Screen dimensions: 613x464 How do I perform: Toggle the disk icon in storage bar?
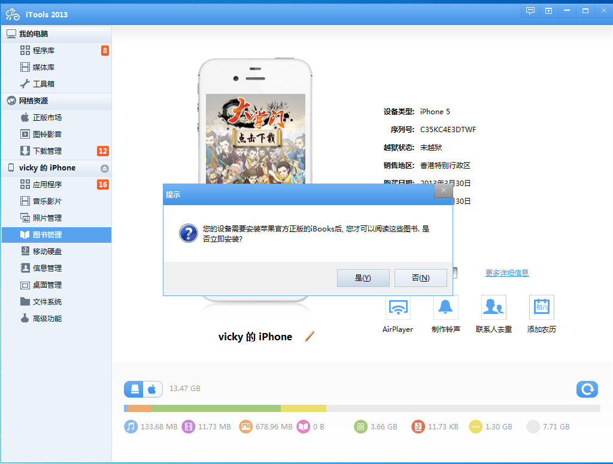134,389
